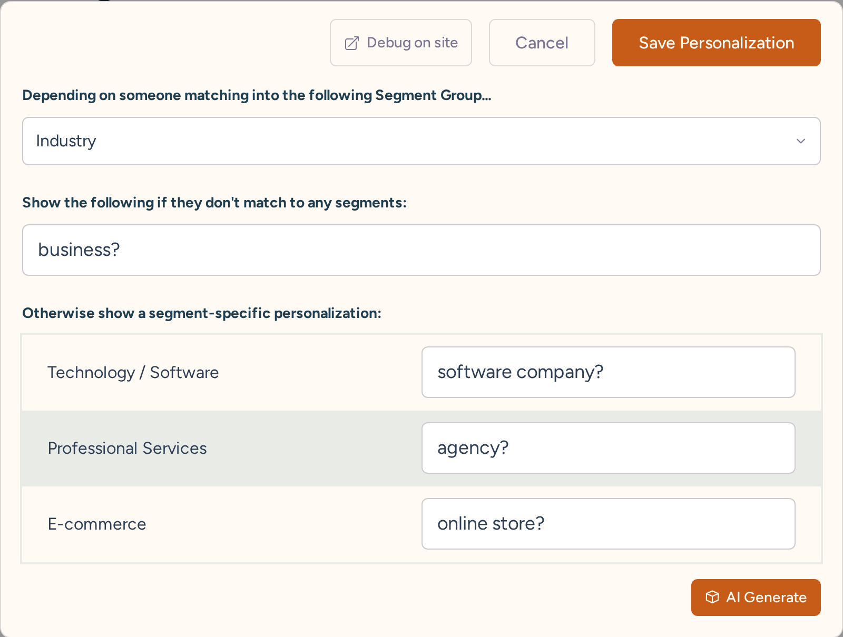This screenshot has height=637, width=843.
Task: Click the 'online store?' input field
Action: pos(609,524)
